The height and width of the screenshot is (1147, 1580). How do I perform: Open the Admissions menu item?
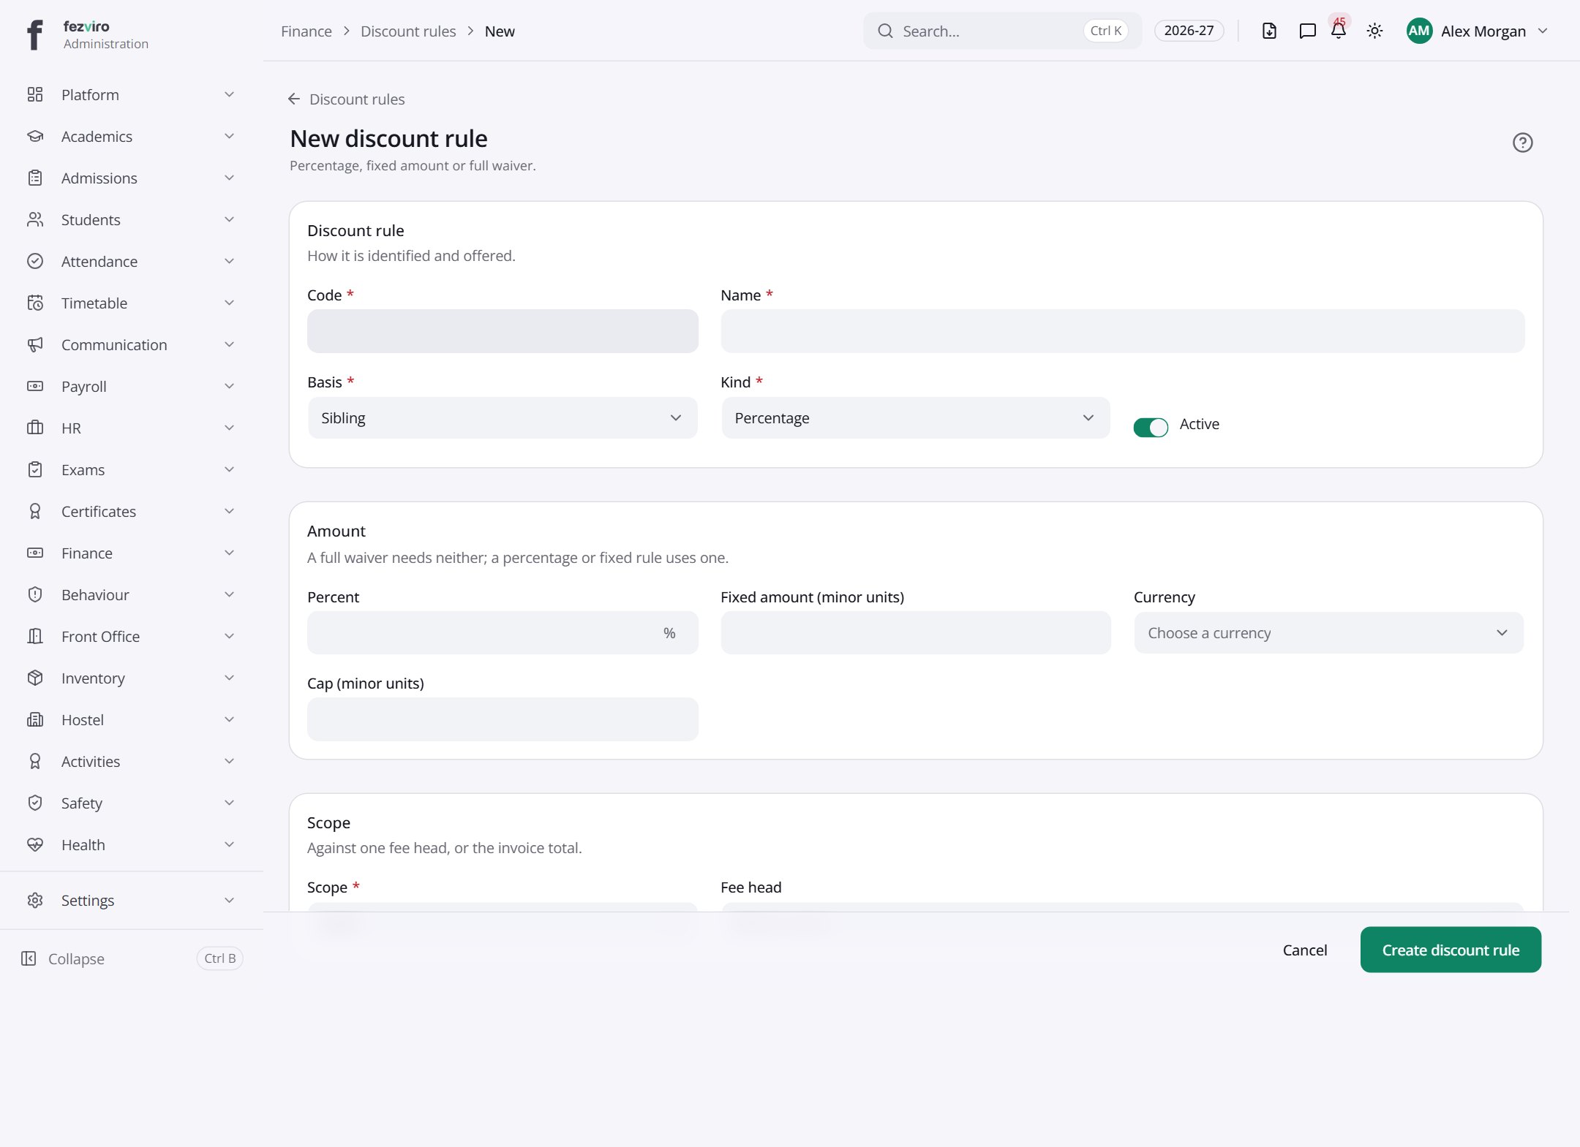click(132, 178)
